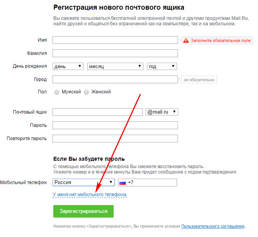258x237 pixels.
Task: Choose domain from @mail.ru dropdown
Action: (x=162, y=112)
